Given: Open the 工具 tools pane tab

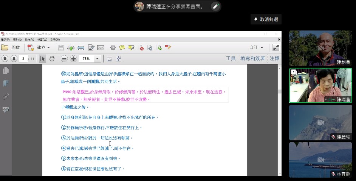Looking at the screenshot, I should click(x=231, y=59).
